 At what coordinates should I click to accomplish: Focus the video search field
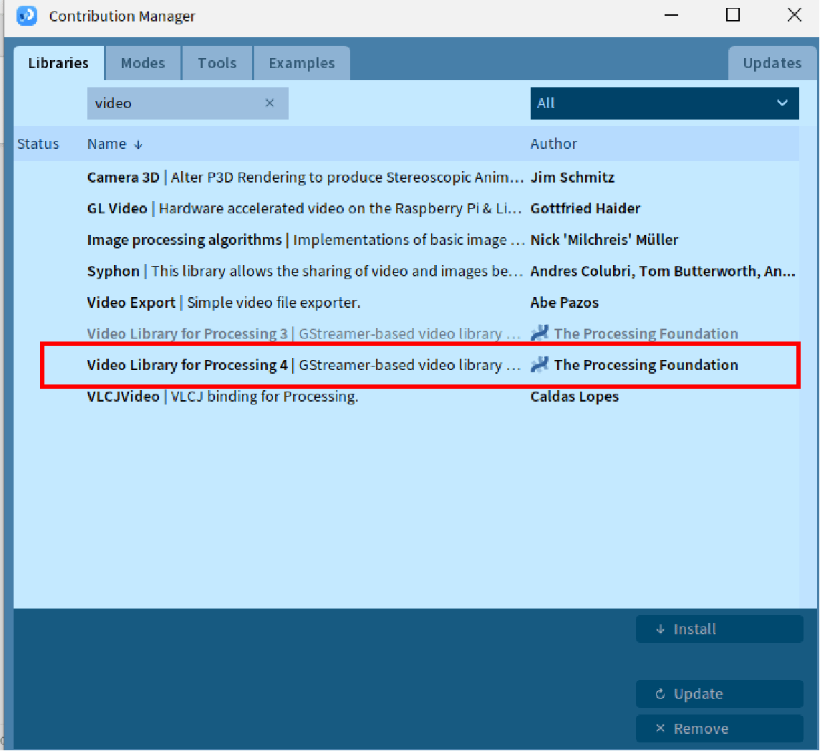tap(175, 103)
